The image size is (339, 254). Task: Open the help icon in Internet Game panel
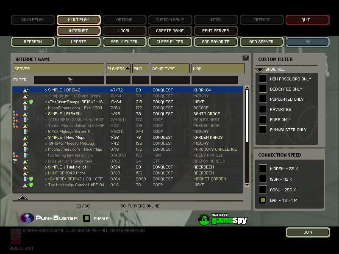point(246,58)
